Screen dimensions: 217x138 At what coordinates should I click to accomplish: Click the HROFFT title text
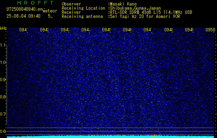click(36, 3)
